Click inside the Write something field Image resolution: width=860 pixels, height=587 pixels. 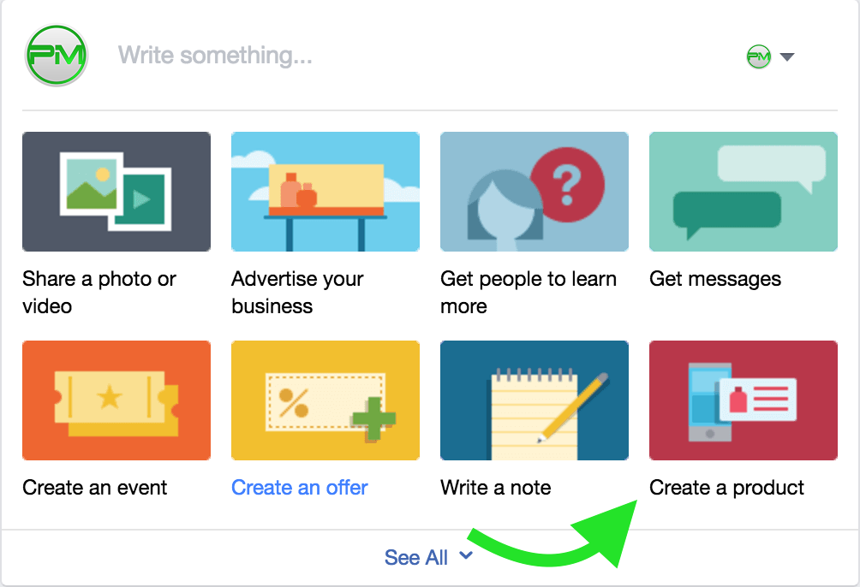click(427, 56)
